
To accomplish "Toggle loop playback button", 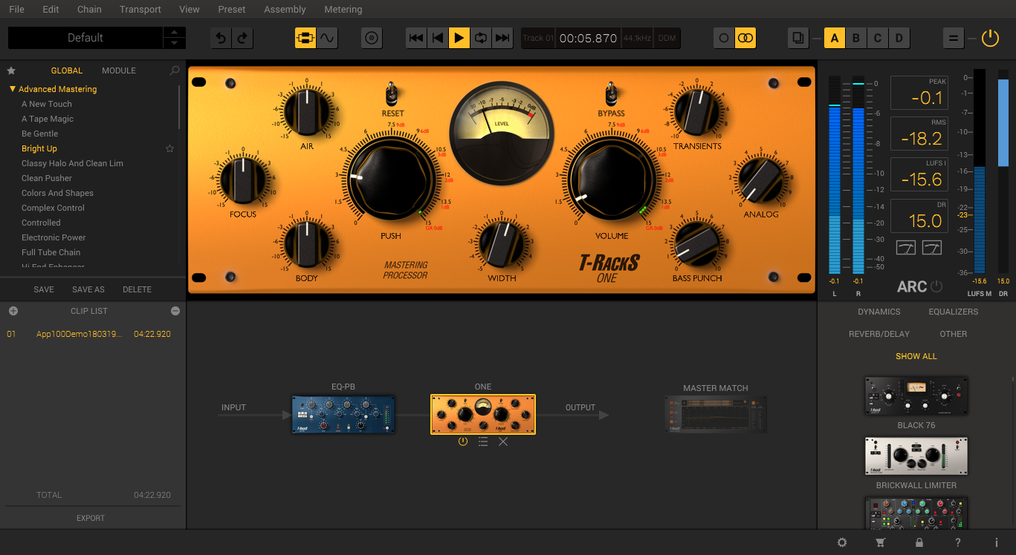I will [x=481, y=38].
